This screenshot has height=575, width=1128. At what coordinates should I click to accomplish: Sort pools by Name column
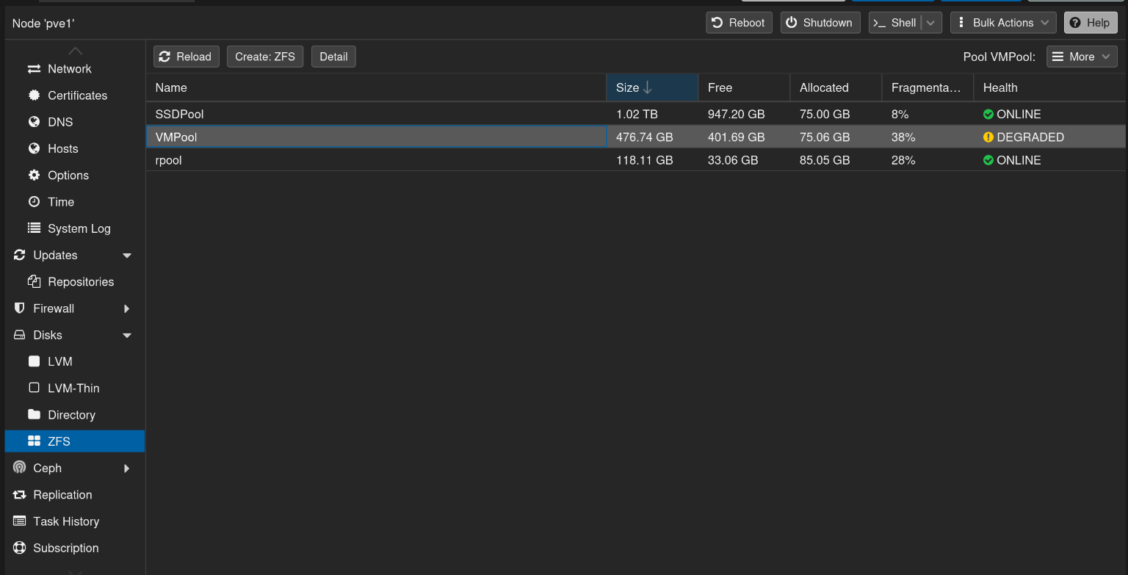376,87
